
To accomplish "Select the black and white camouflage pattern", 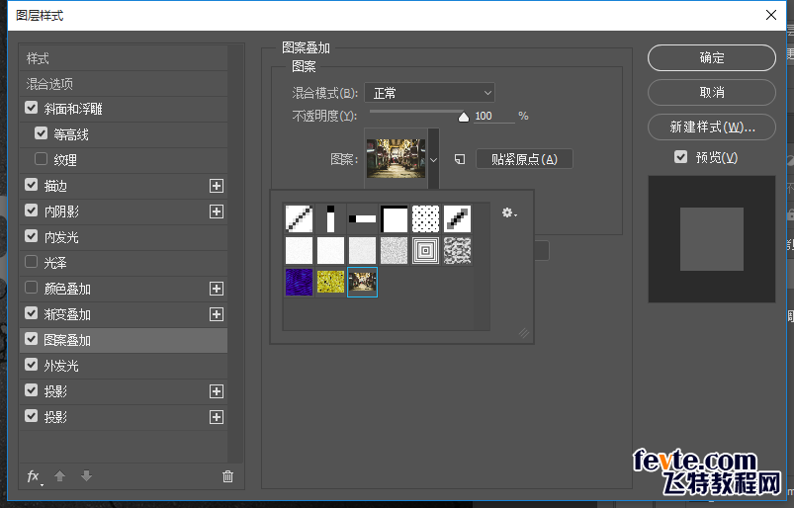I will point(457,250).
